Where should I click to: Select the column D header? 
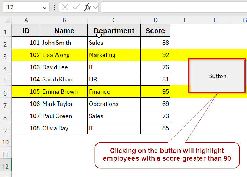(x=155, y=20)
